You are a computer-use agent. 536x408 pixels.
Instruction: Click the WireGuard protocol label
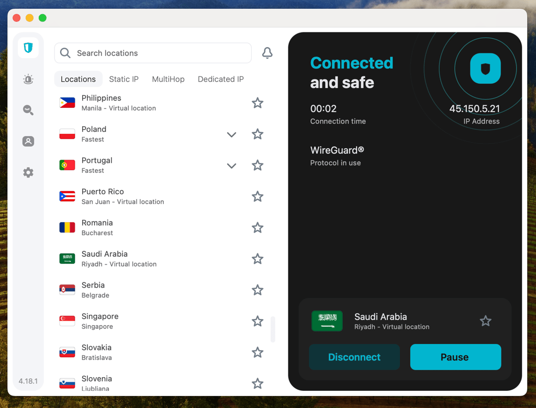(337, 150)
